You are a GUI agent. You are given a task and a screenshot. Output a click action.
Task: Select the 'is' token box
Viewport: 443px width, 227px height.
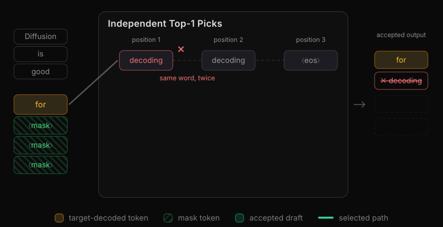pos(41,54)
